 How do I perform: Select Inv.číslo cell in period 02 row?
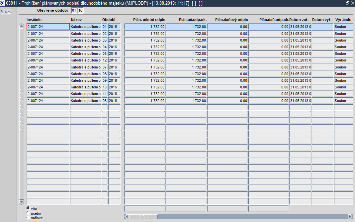(48, 34)
